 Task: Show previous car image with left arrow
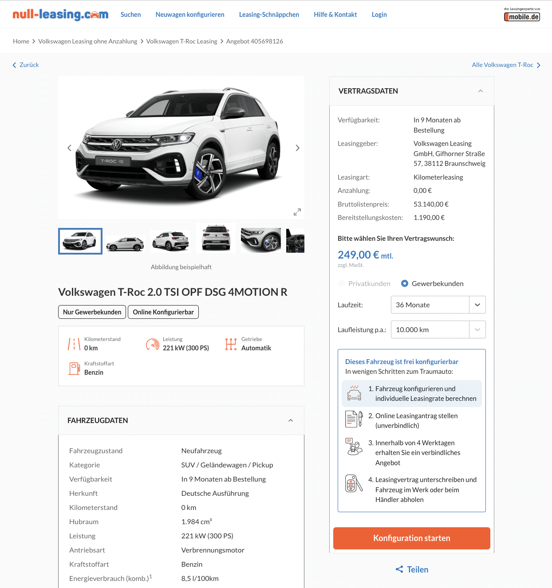click(x=69, y=148)
